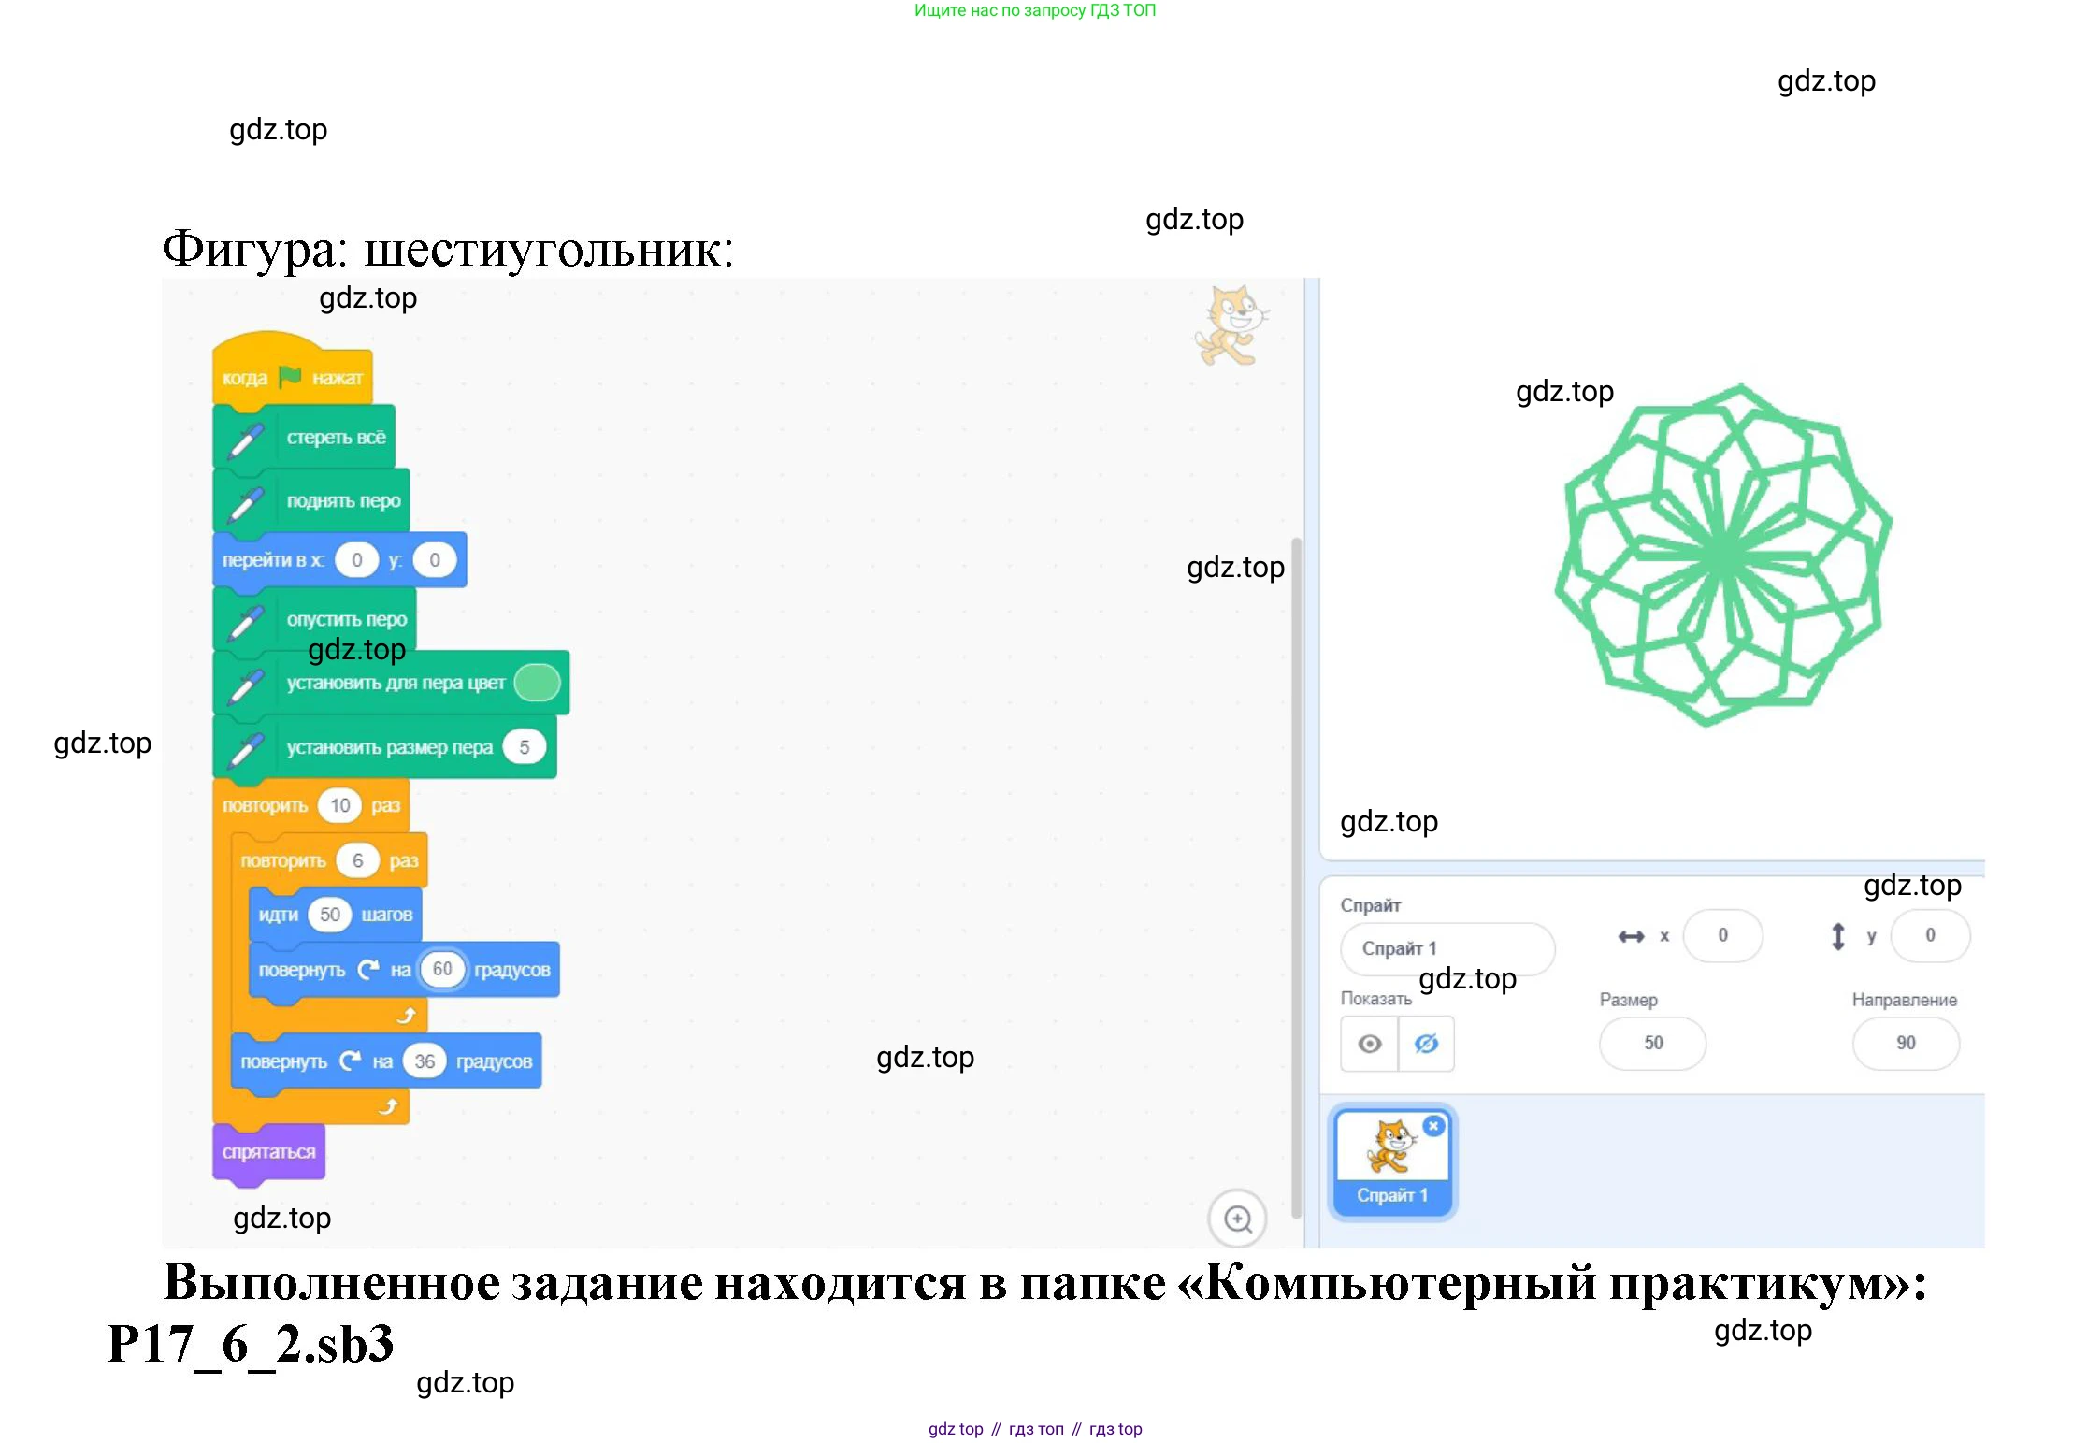Click the zoom-in magnifier on the scripts area
This screenshot has width=2073, height=1443.
(1237, 1218)
